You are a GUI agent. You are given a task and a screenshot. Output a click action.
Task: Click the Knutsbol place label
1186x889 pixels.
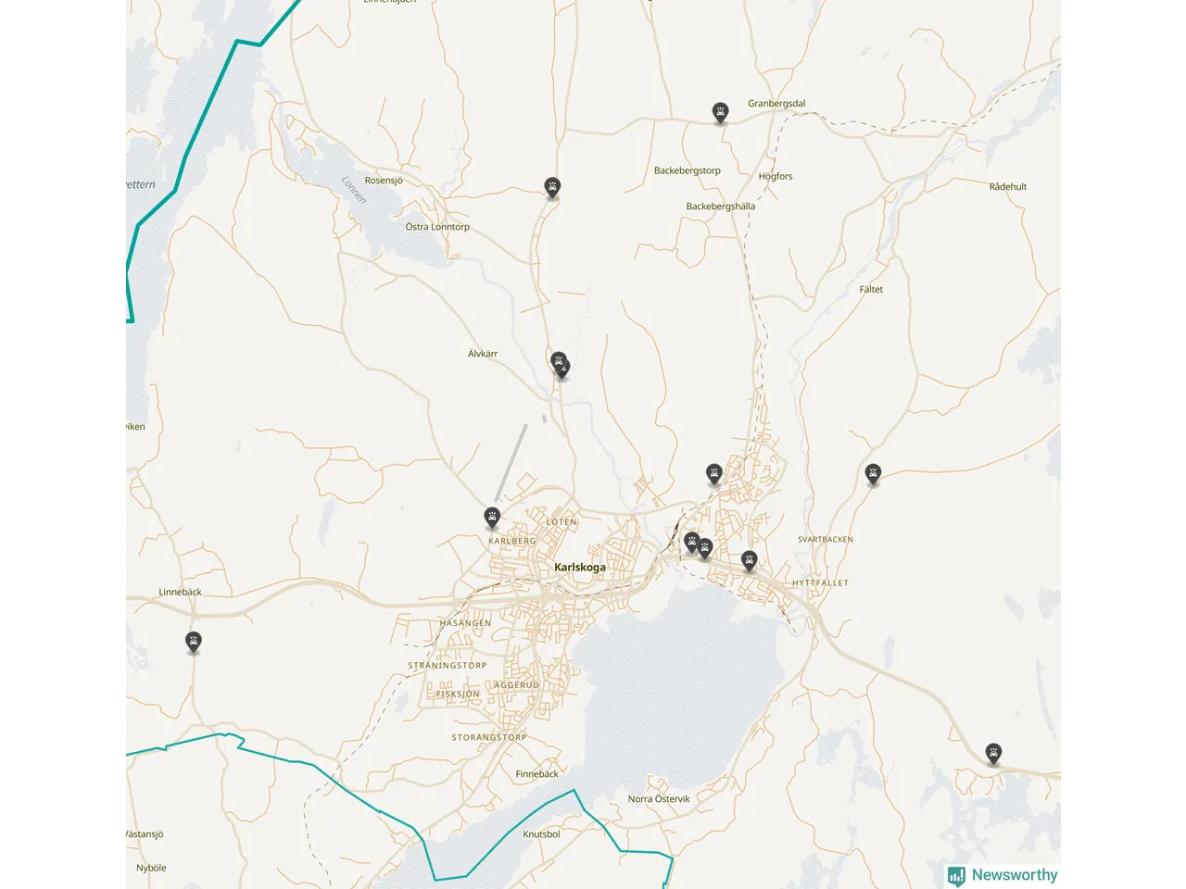[541, 834]
